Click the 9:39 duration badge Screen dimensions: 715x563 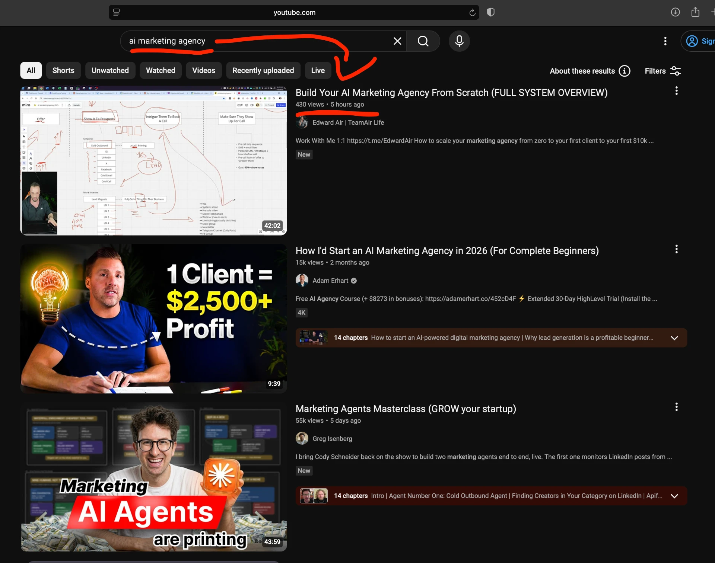tap(274, 384)
